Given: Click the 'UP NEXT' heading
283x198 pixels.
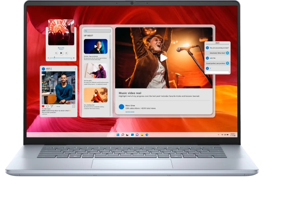Looking at the screenshot, I should click(x=89, y=36).
